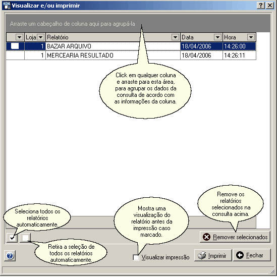Enable the Visualizar impressão checkbox
Image resolution: width=277 pixels, height=277 pixels.
click(x=136, y=257)
